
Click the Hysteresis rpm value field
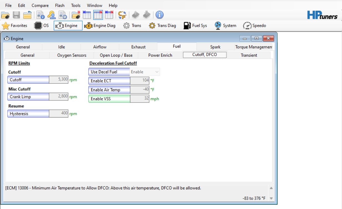click(59, 114)
